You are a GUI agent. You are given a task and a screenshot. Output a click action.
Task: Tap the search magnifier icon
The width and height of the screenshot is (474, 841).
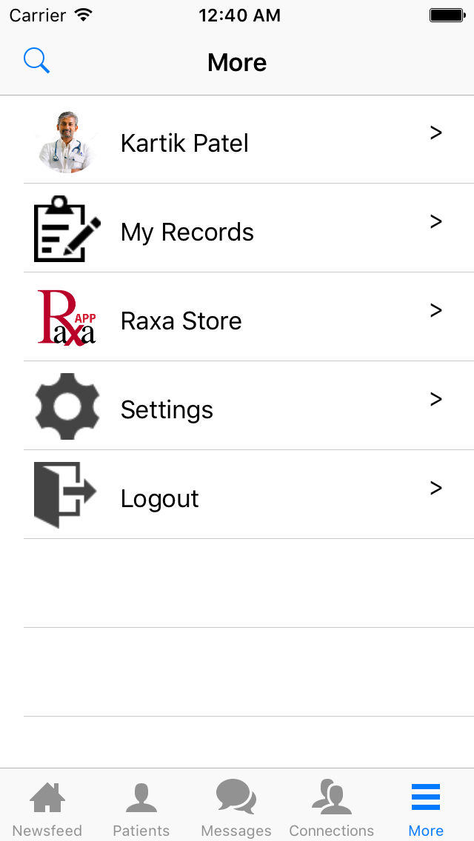click(36, 61)
